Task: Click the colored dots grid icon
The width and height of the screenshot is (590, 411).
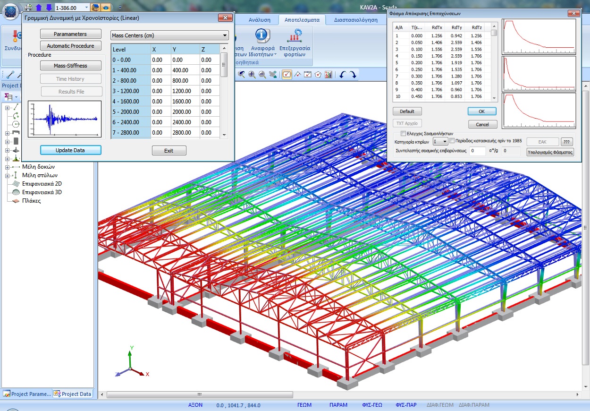Action: 329,74
